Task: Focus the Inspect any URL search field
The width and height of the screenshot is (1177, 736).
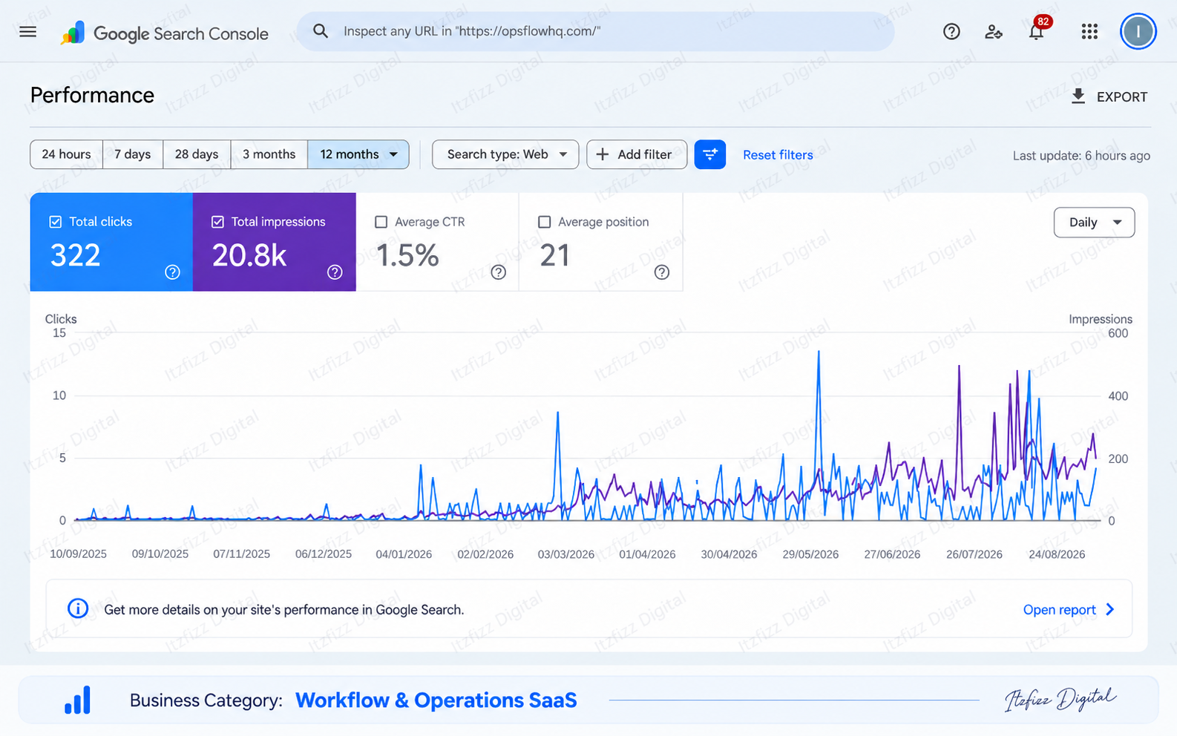Action: (x=595, y=31)
